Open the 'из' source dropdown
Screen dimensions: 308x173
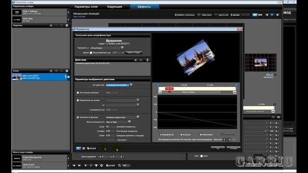[x=138, y=105]
